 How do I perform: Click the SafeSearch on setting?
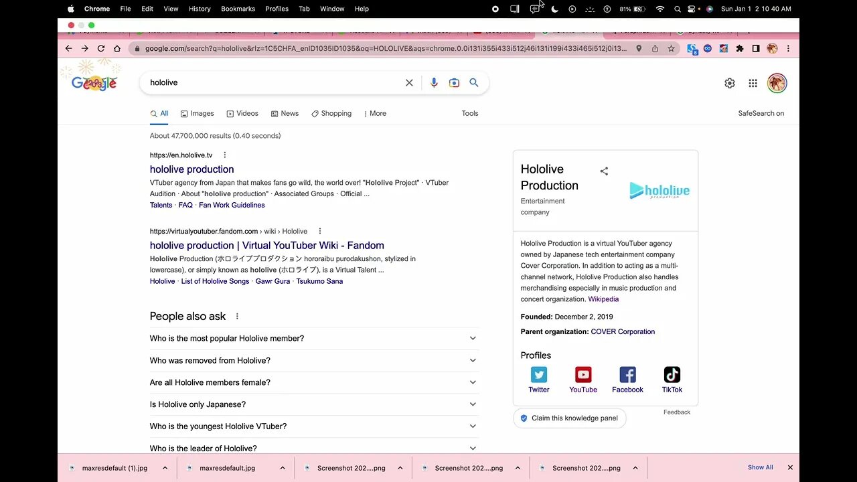[761, 113]
